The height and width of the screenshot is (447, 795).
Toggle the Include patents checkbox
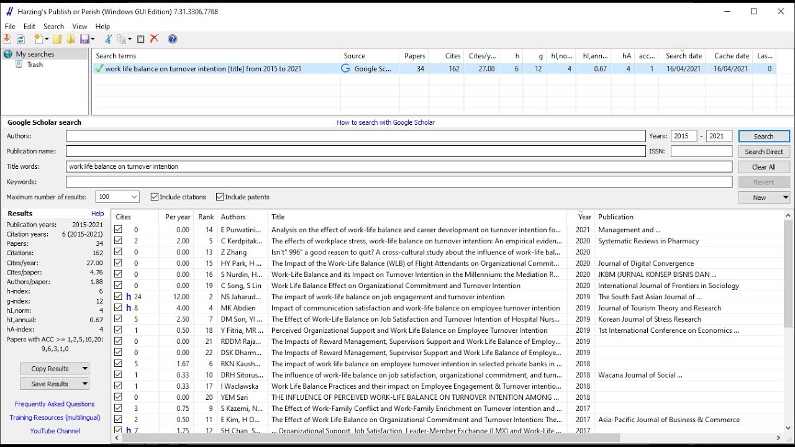click(219, 197)
